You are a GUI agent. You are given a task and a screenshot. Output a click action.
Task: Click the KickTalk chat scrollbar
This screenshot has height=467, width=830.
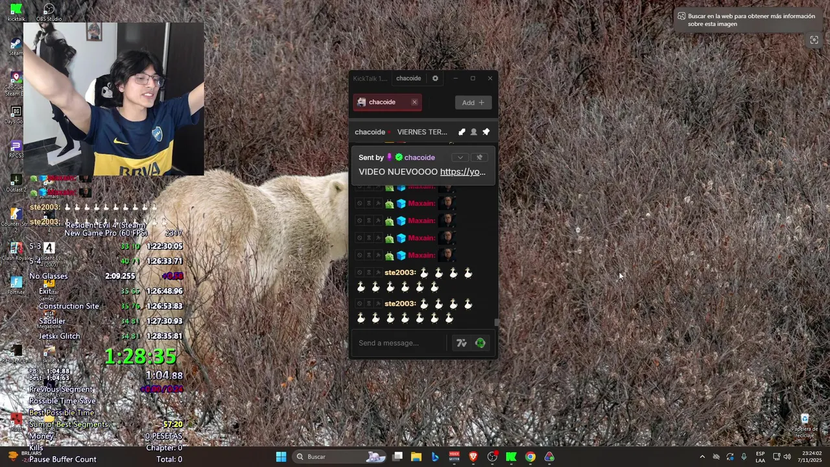click(x=497, y=322)
